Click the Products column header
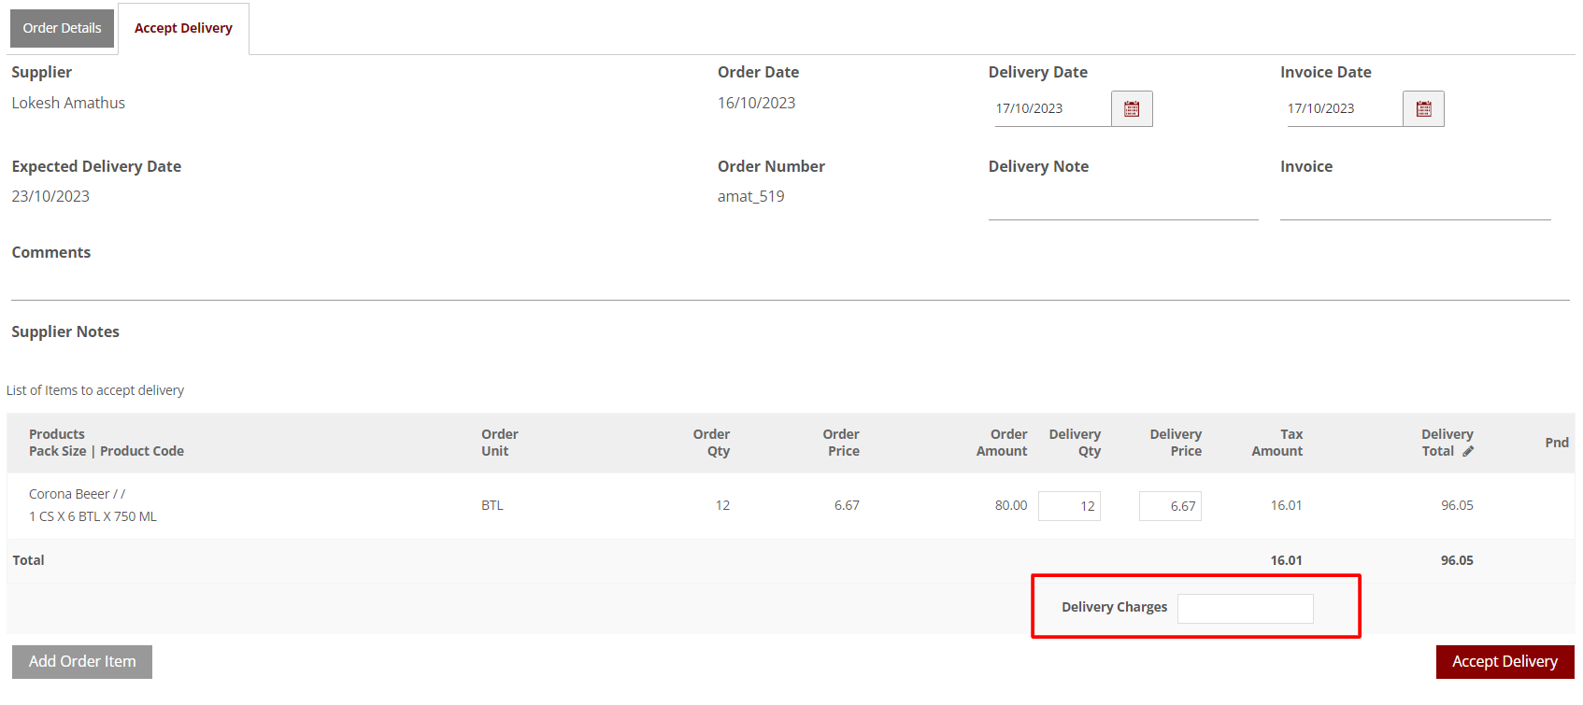 57,434
